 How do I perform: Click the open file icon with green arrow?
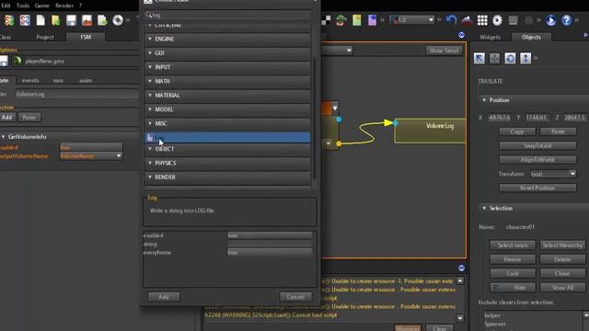coord(55,20)
